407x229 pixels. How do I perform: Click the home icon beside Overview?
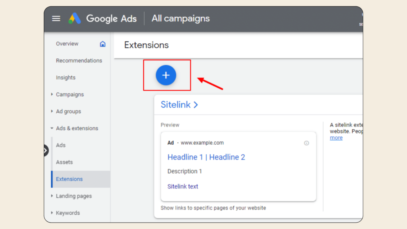coord(103,44)
